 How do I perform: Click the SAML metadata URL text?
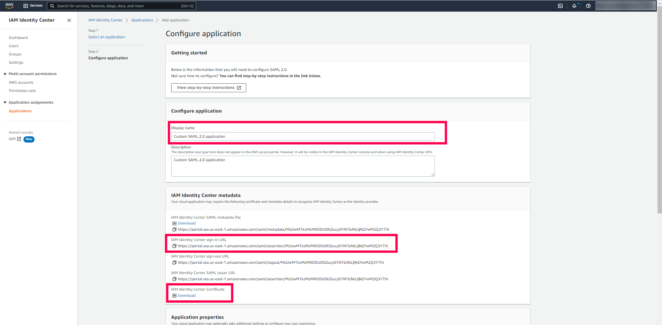283,230
